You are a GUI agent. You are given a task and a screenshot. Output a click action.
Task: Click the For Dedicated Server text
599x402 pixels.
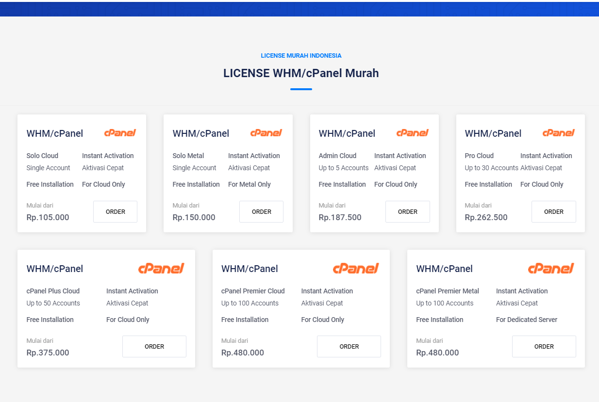tap(526, 320)
